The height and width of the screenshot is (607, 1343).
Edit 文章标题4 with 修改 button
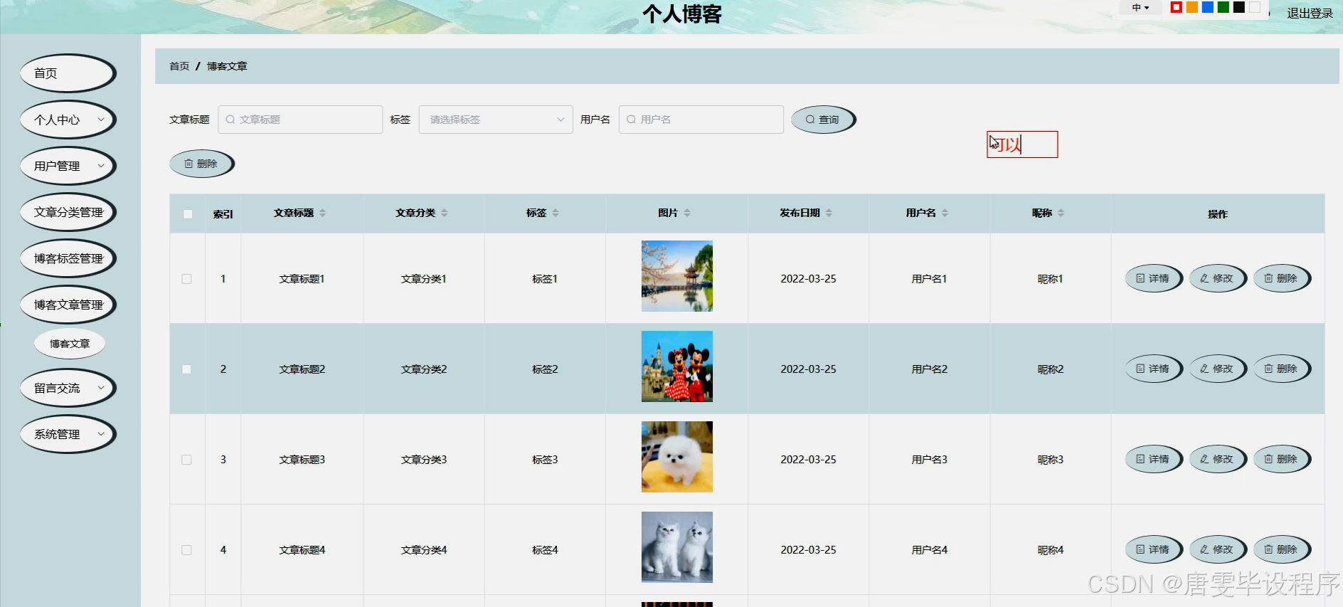tap(1217, 549)
